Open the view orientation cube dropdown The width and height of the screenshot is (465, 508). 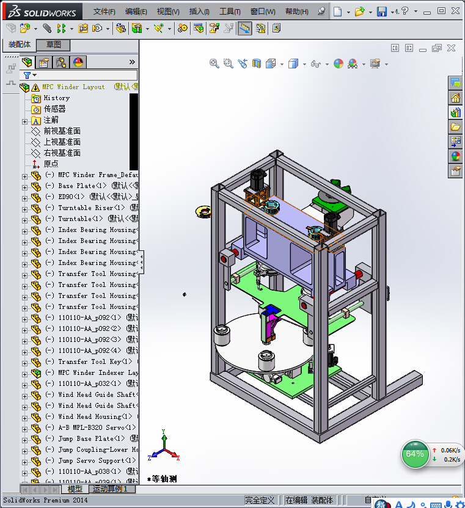click(304, 64)
